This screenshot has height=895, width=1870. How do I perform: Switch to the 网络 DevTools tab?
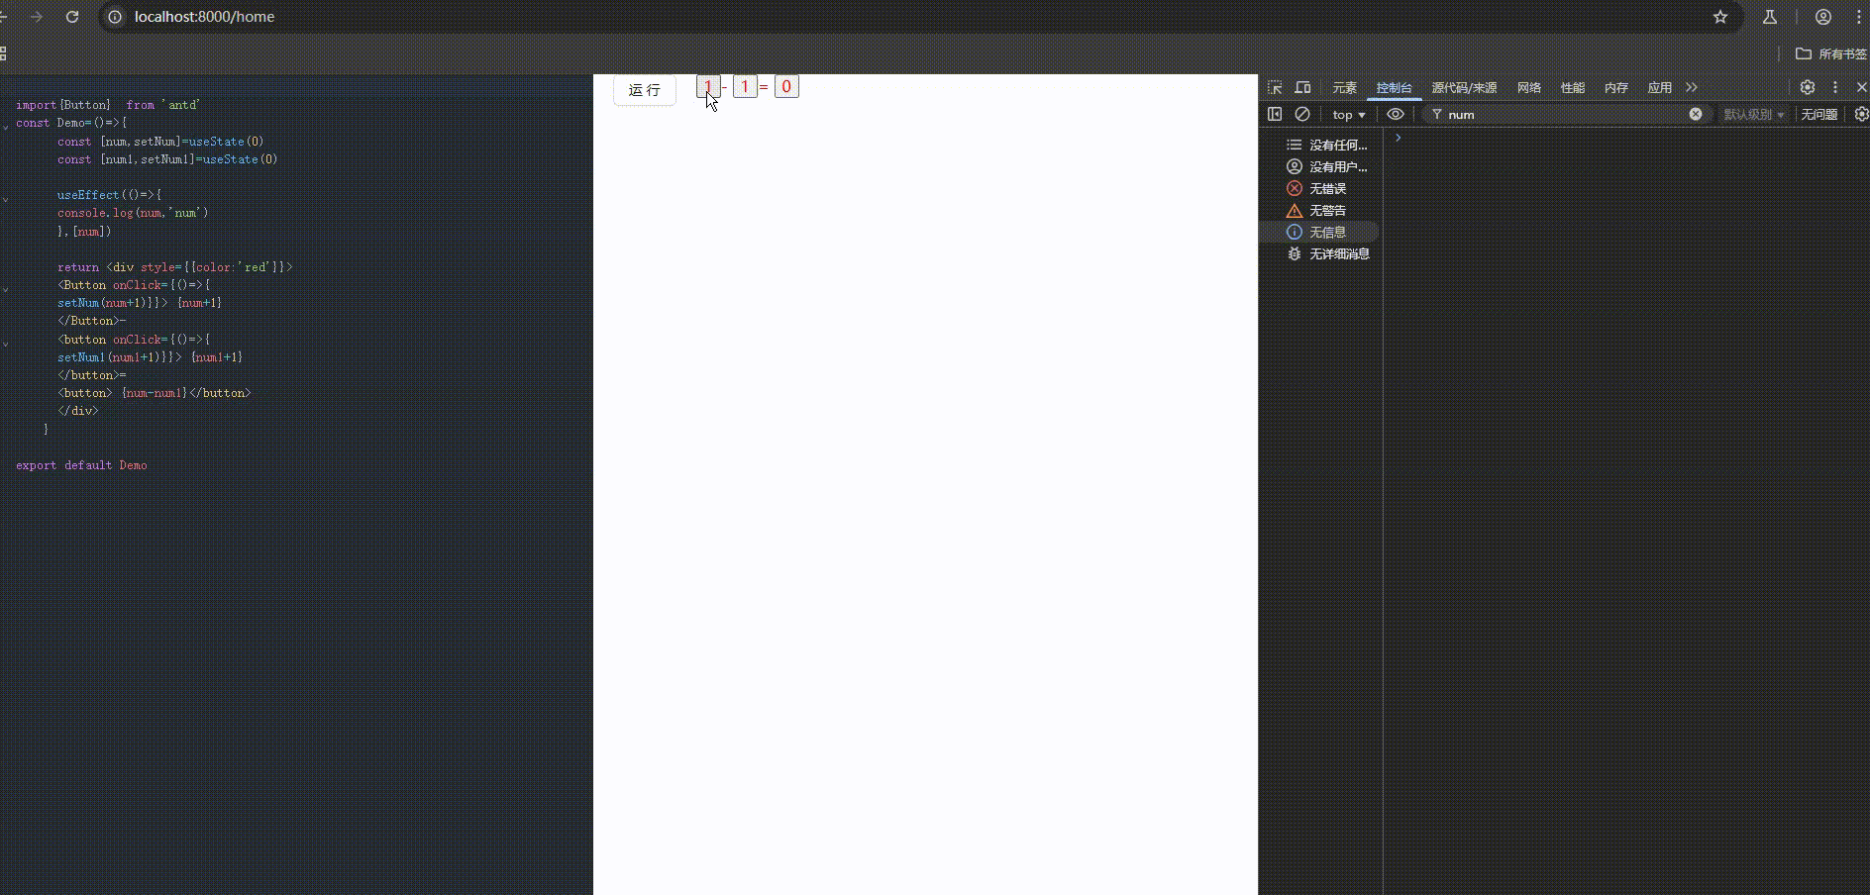[1528, 87]
